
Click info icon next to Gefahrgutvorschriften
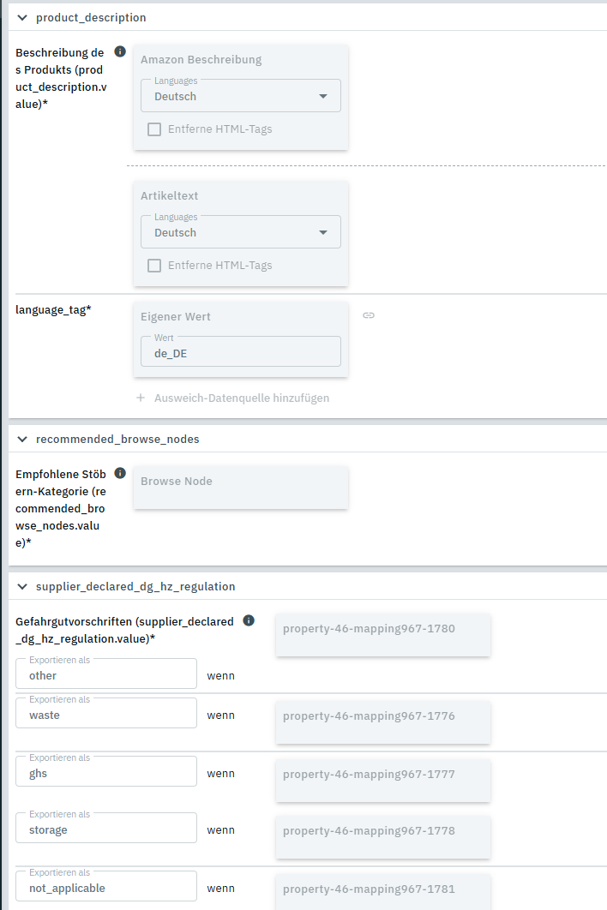click(x=249, y=620)
